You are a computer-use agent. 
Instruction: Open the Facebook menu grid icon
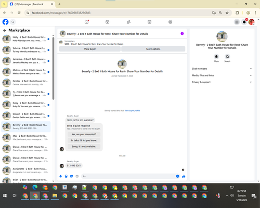tap(237, 22)
